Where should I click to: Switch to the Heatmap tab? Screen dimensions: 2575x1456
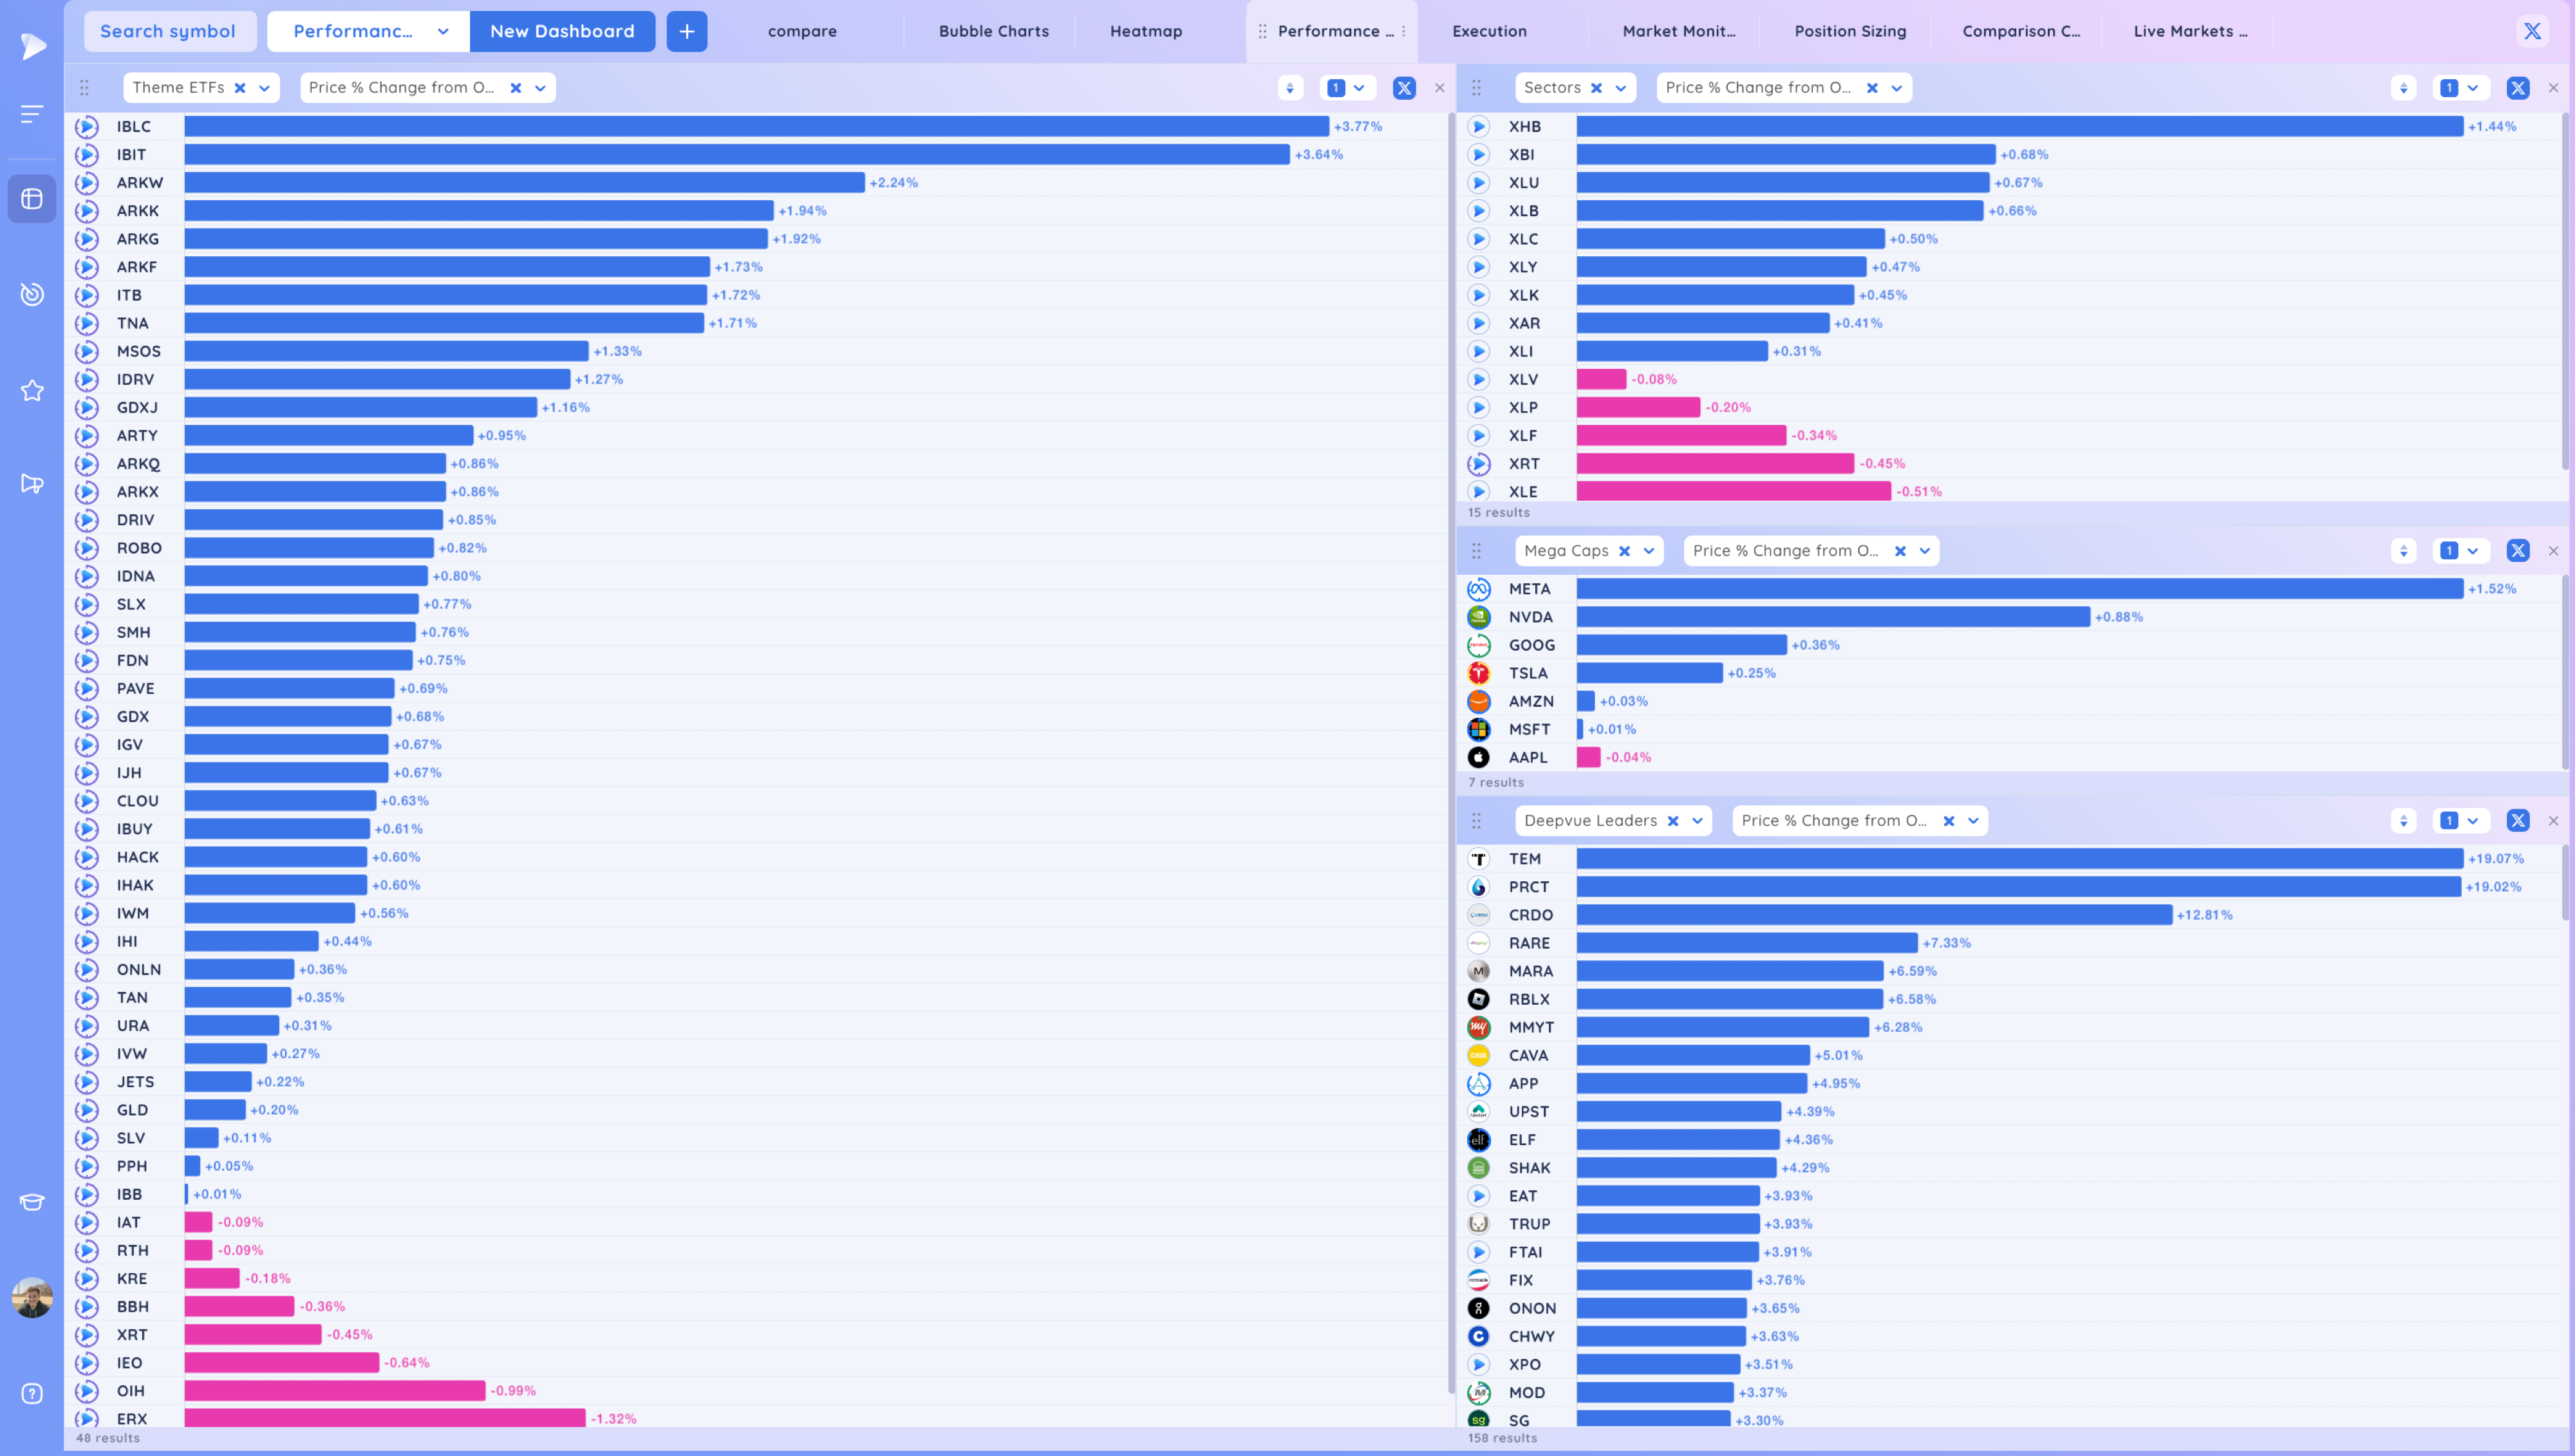coord(1145,31)
